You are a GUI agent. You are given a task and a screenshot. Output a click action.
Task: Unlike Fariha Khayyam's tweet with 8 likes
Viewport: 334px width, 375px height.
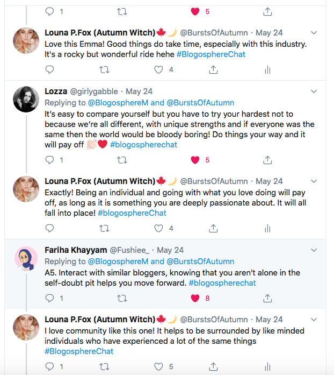[x=195, y=298]
